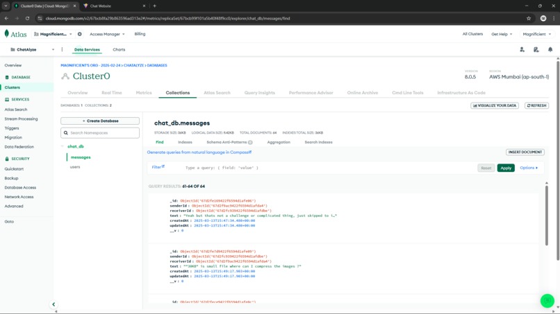Click Insert Document button

[525, 152]
